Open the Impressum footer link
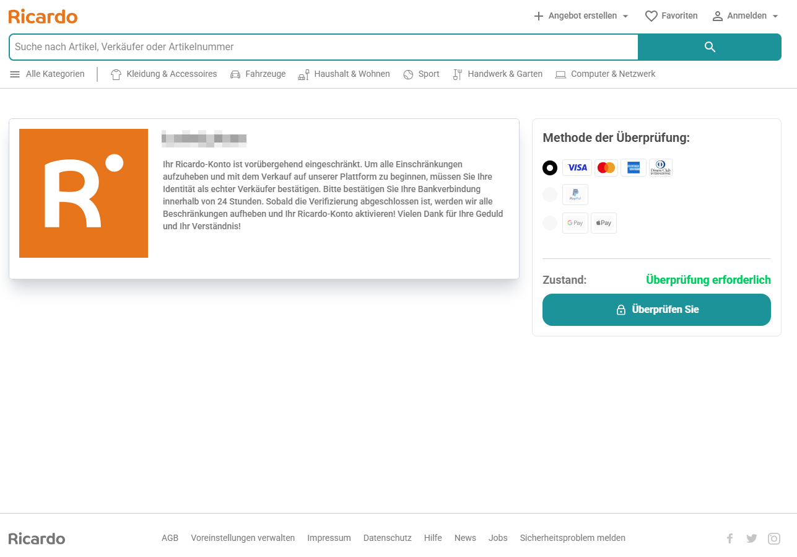 329,538
